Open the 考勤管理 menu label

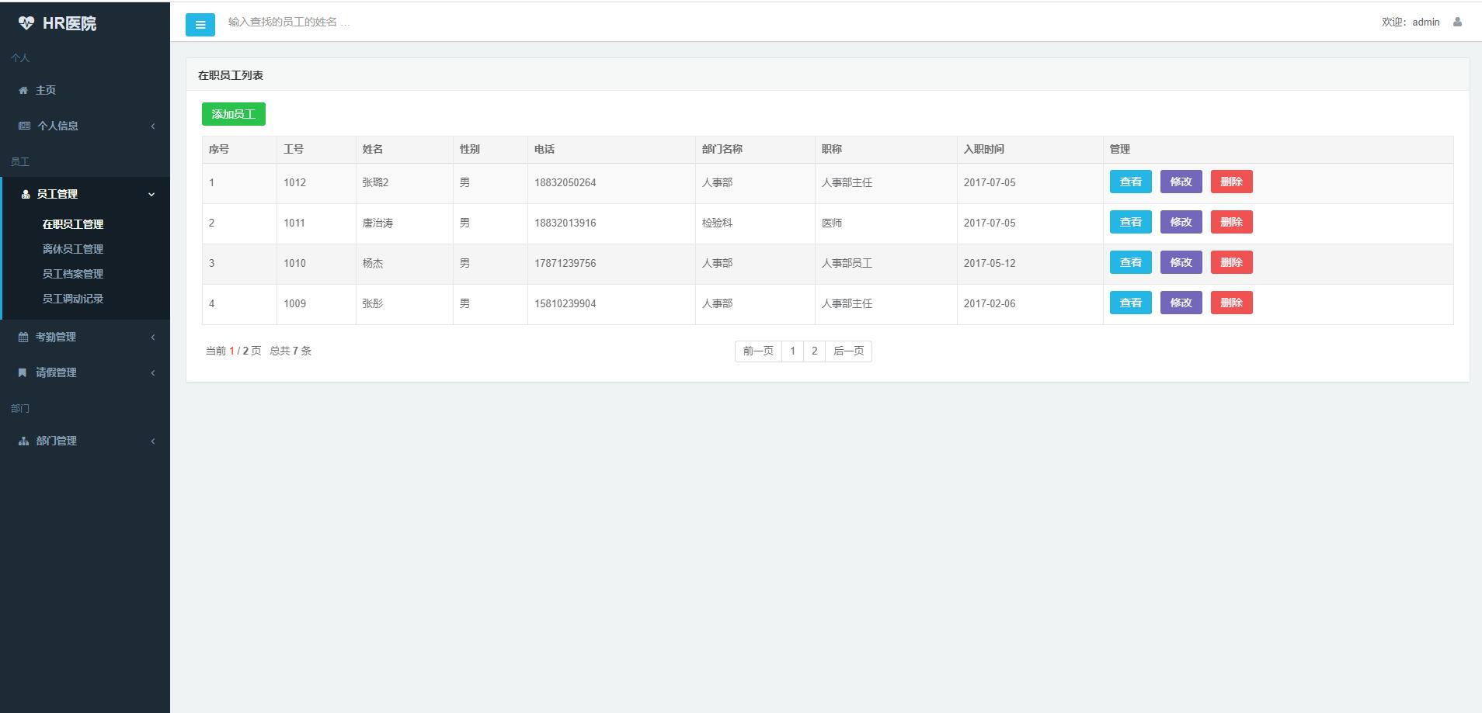point(56,337)
